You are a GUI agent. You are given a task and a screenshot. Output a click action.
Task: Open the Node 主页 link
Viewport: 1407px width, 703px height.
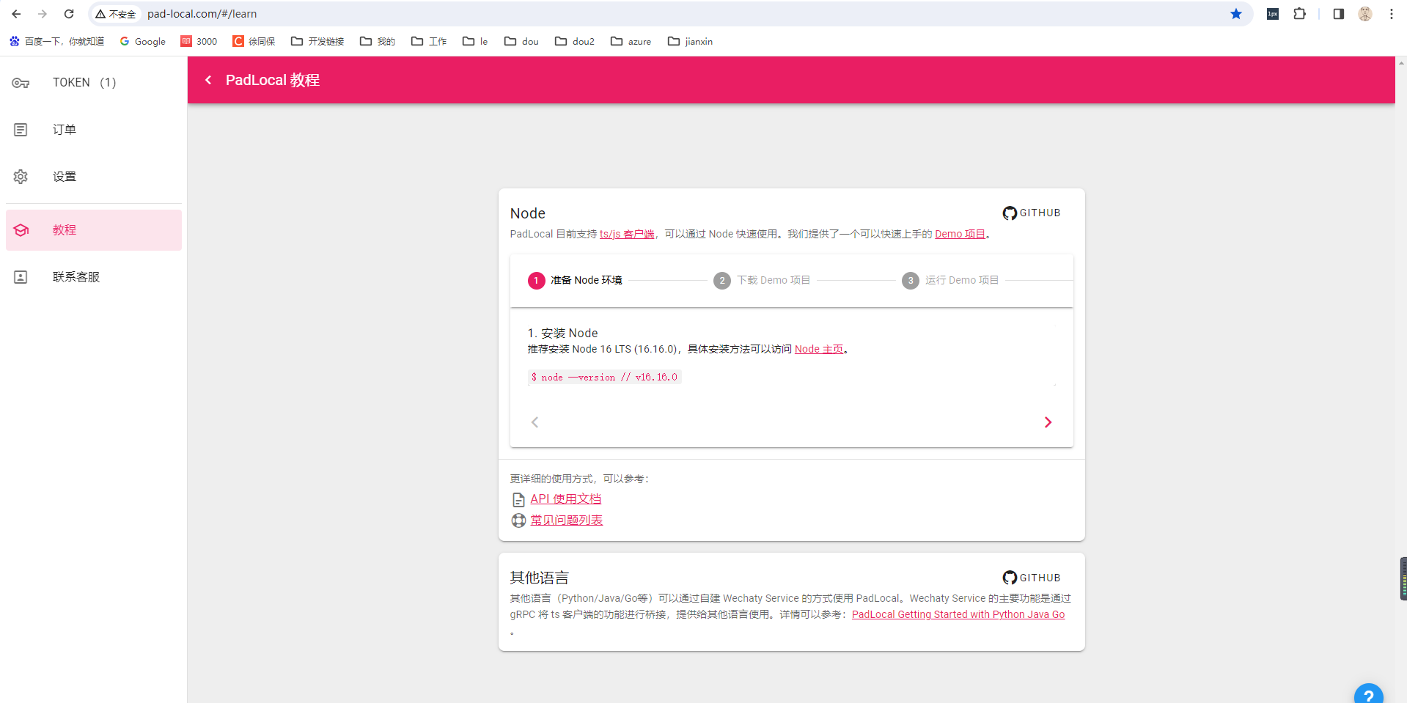coord(819,349)
